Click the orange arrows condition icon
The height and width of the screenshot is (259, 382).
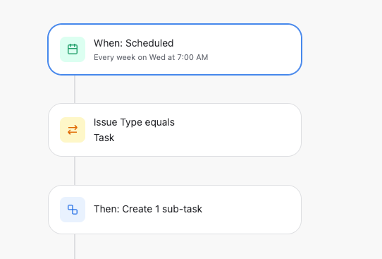coord(73,130)
